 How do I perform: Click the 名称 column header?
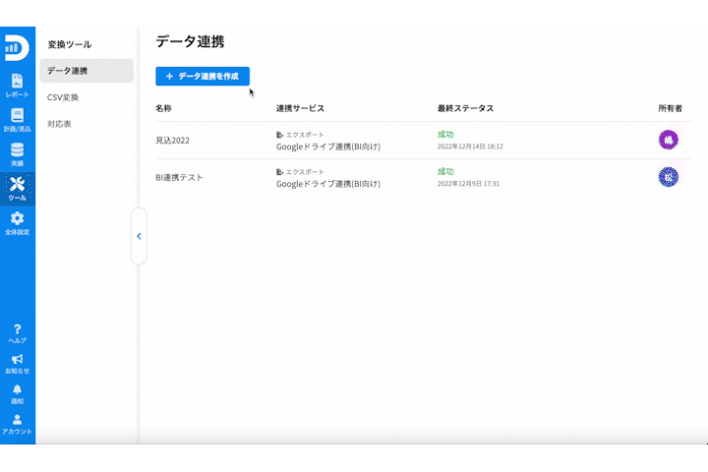tap(163, 108)
